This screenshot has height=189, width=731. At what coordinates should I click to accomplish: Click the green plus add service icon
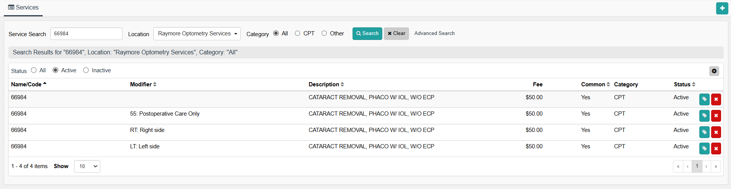pos(722,8)
